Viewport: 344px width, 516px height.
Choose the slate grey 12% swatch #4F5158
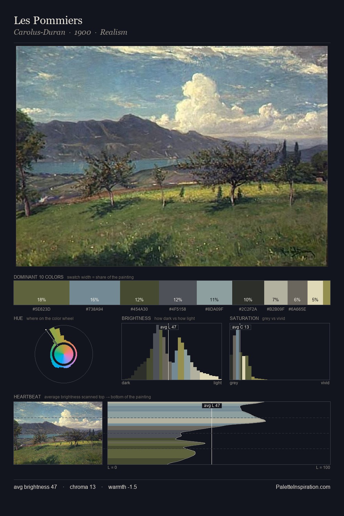[x=178, y=293]
